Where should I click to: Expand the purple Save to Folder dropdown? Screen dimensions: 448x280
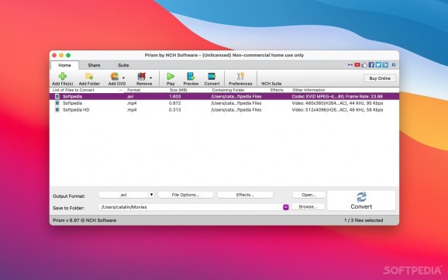[x=286, y=207]
